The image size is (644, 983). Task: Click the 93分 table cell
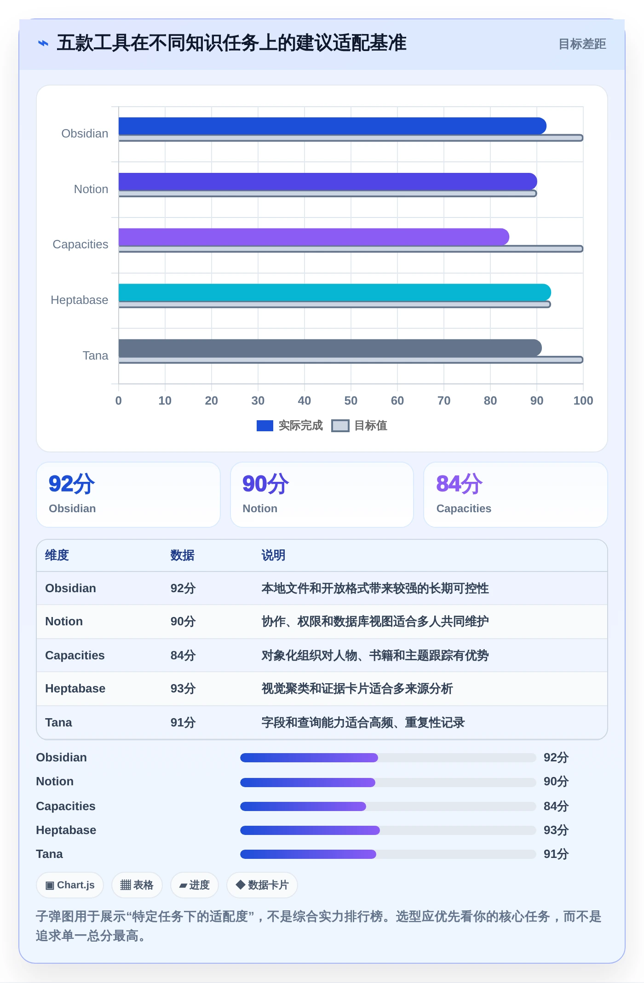(183, 689)
